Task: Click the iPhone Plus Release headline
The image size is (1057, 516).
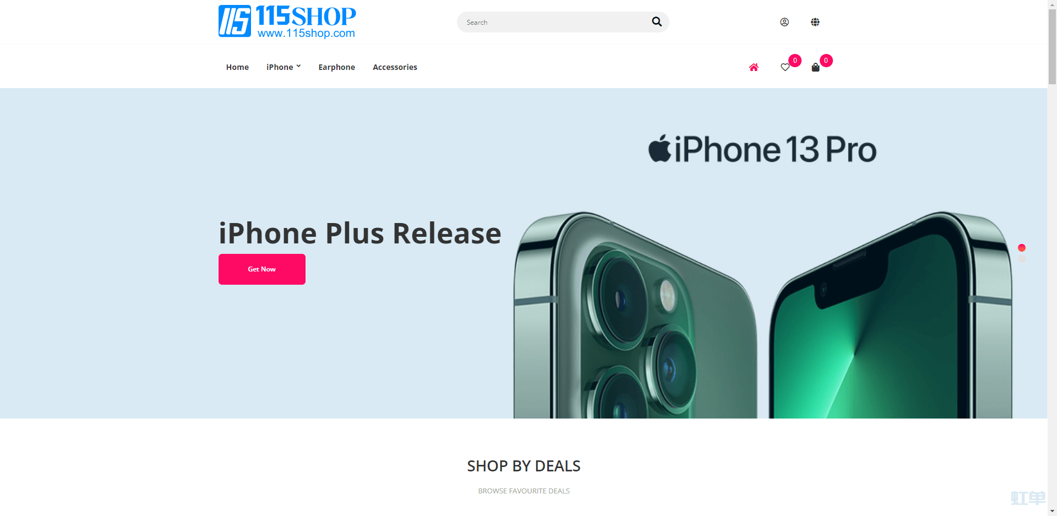Action: pyautogui.click(x=360, y=233)
